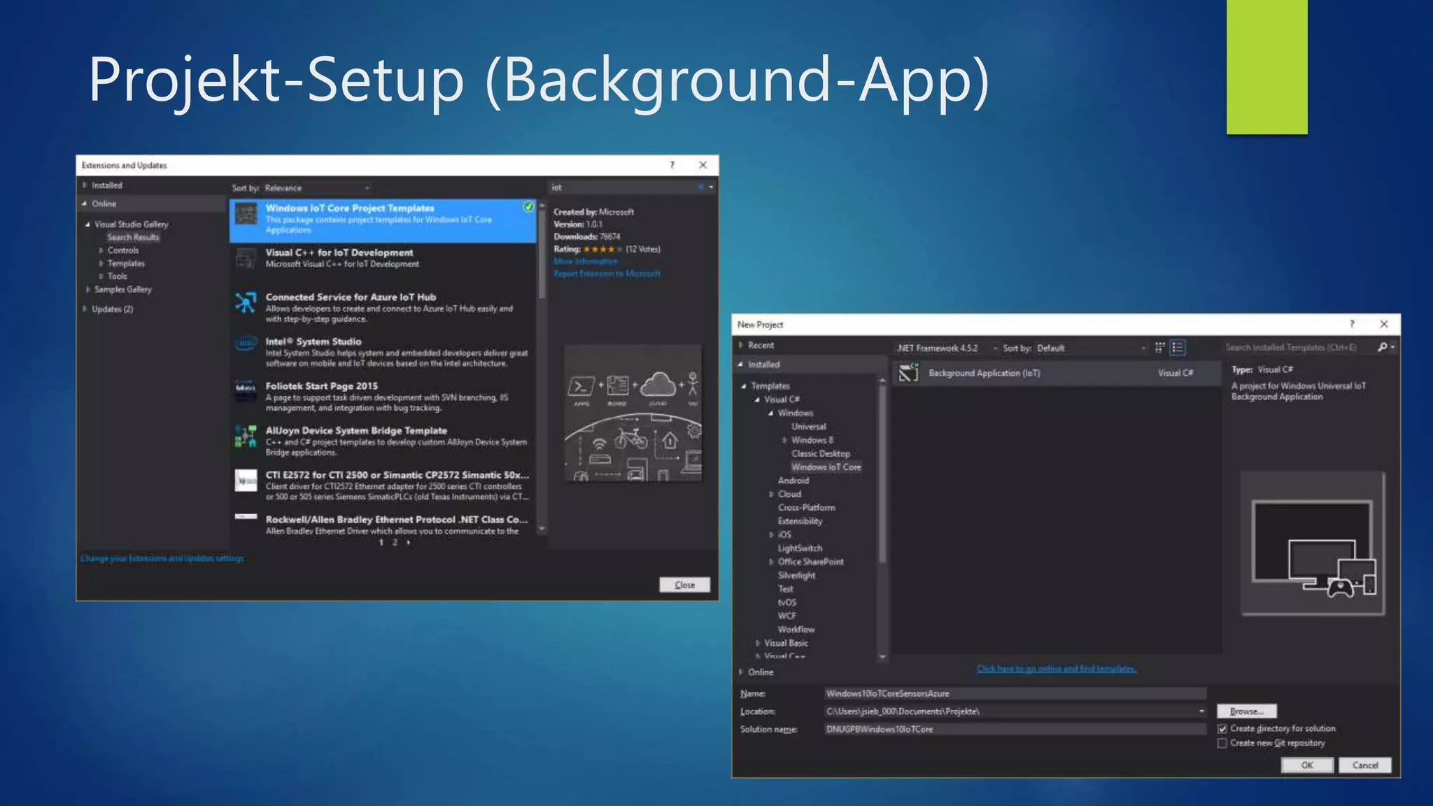Open the Sort by Default dropdown
Screen dimensions: 1433x806
pos(1092,348)
